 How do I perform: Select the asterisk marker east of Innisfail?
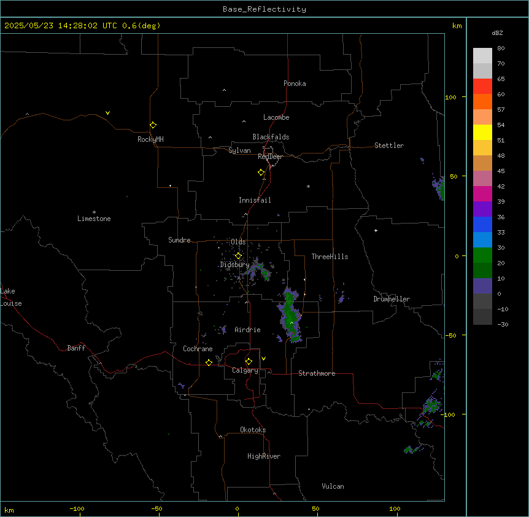(308, 186)
